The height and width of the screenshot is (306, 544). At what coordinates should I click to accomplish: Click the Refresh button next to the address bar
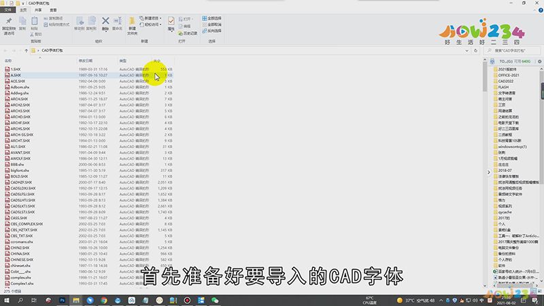click(475, 50)
